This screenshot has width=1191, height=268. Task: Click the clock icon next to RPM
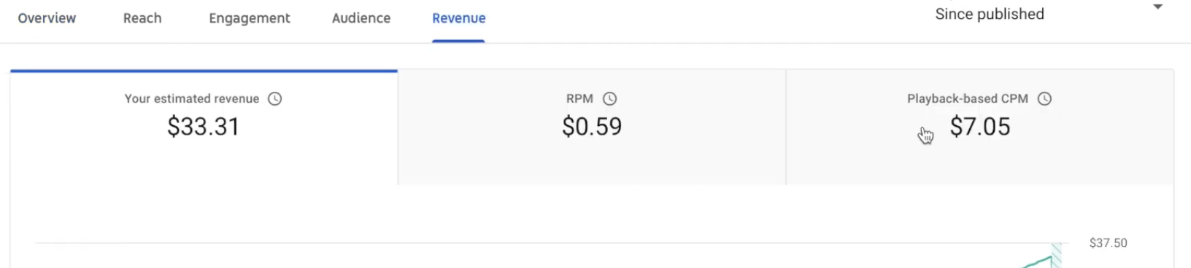pyautogui.click(x=610, y=99)
